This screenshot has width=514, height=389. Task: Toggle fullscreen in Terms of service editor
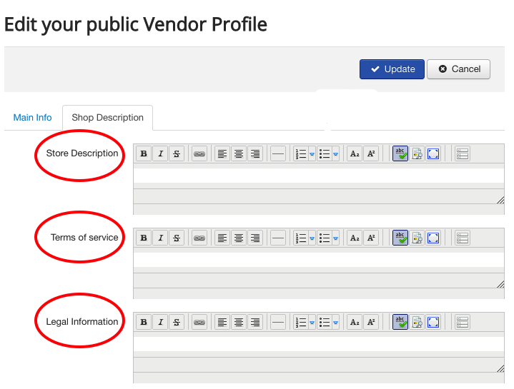tap(433, 238)
